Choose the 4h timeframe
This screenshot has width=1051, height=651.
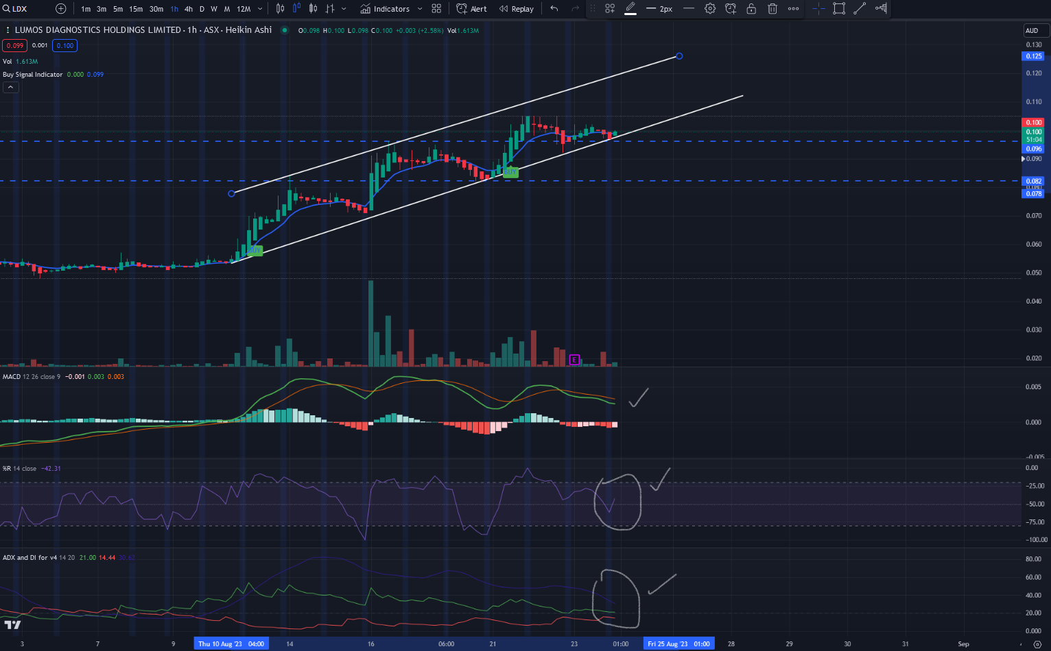[189, 9]
